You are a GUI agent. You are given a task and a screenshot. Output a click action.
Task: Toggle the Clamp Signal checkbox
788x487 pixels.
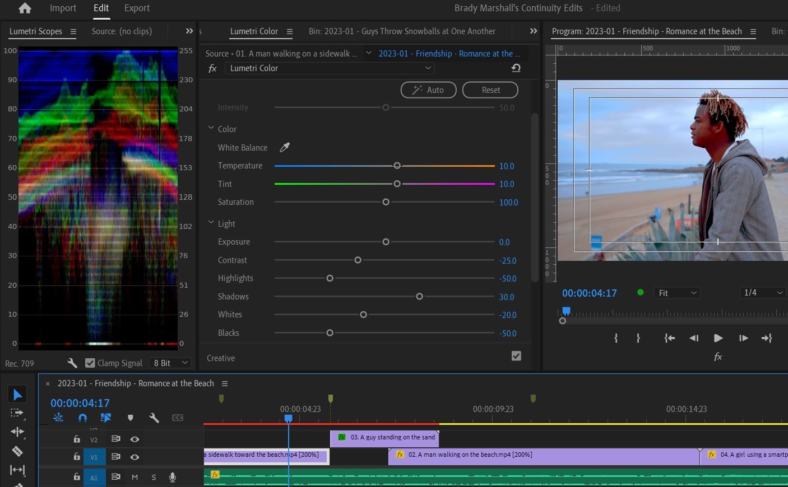coord(90,363)
